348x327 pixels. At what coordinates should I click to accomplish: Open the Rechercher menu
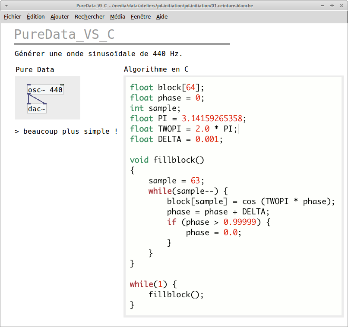click(89, 17)
